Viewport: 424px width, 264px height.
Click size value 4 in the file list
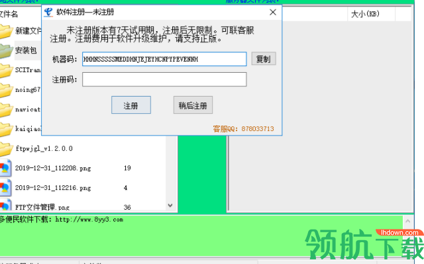click(125, 188)
